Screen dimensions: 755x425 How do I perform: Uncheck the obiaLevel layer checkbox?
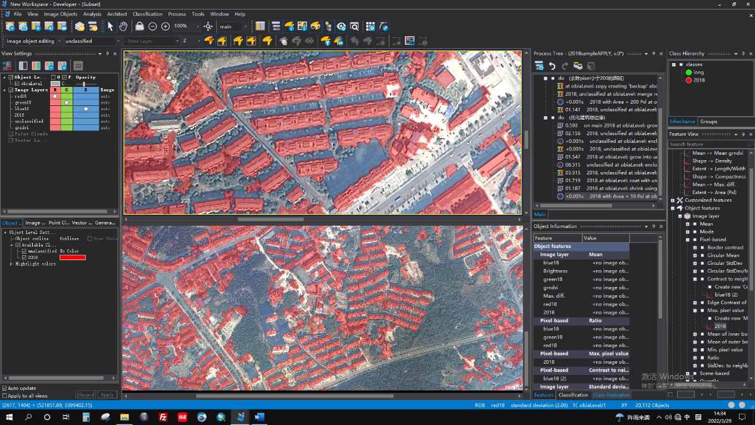click(17, 84)
